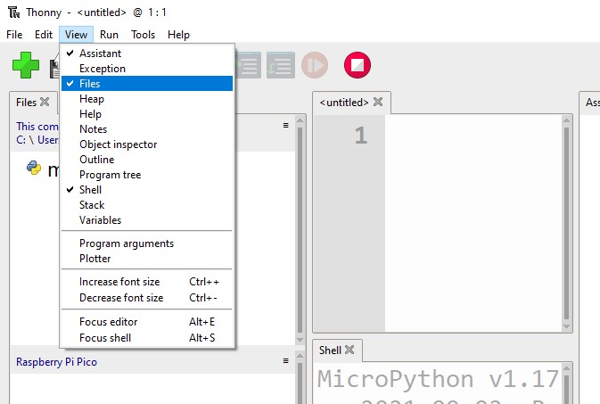Click the Raspberry Pi Pico heading

point(57,362)
